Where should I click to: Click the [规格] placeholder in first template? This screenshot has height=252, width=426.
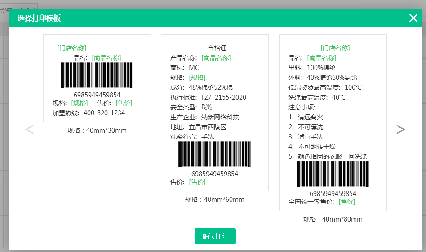(x=80, y=103)
